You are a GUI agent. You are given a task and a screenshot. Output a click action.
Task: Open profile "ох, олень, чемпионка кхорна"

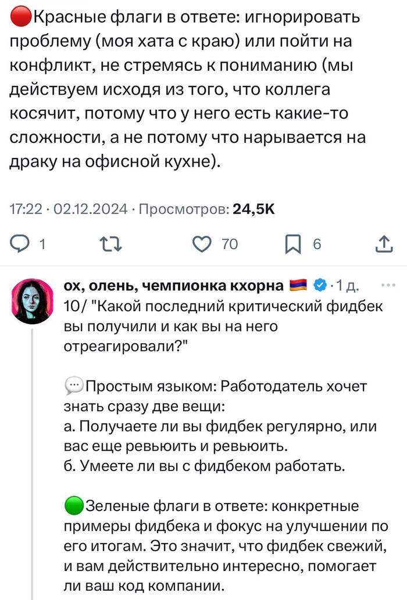[x=174, y=285]
